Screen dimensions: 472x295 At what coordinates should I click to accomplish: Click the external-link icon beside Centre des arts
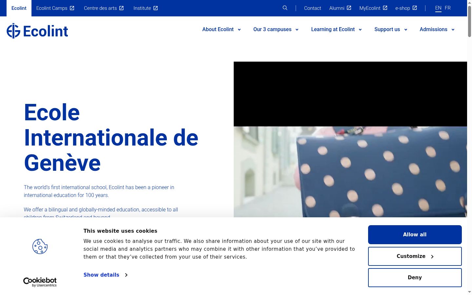pyautogui.click(x=122, y=8)
